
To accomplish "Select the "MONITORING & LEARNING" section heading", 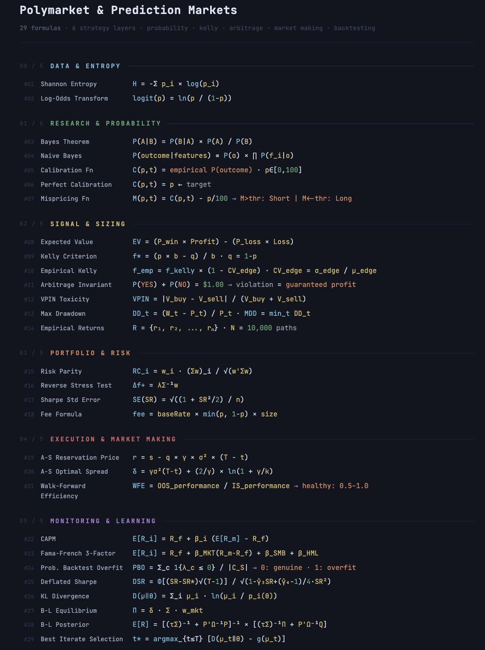I will point(103,521).
